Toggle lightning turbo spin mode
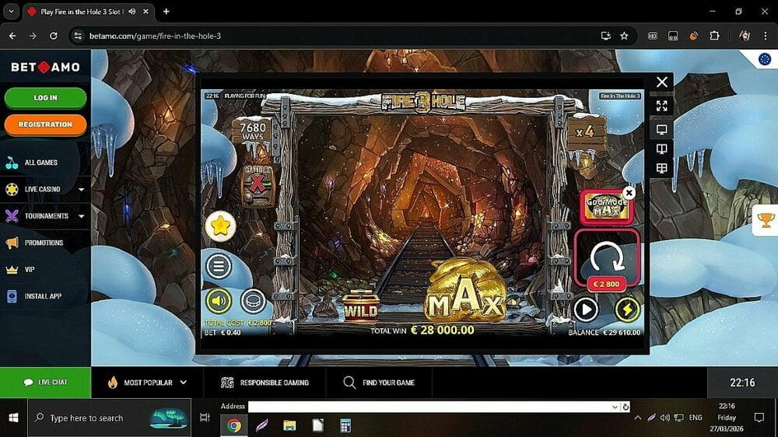This screenshot has height=437, width=778. (x=627, y=310)
